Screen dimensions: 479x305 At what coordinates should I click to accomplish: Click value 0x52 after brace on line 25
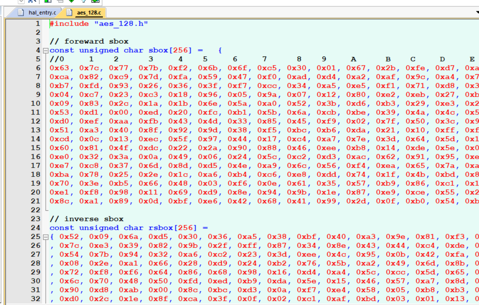(x=69, y=237)
